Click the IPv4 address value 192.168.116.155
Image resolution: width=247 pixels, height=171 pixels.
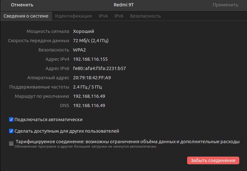coord(90,59)
